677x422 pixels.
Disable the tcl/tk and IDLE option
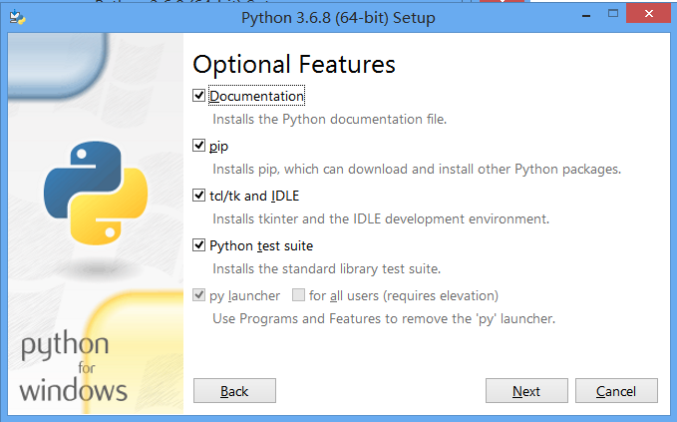tap(199, 196)
